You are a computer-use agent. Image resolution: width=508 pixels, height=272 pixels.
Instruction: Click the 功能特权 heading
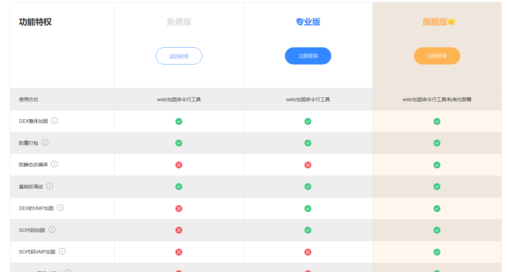(35, 22)
